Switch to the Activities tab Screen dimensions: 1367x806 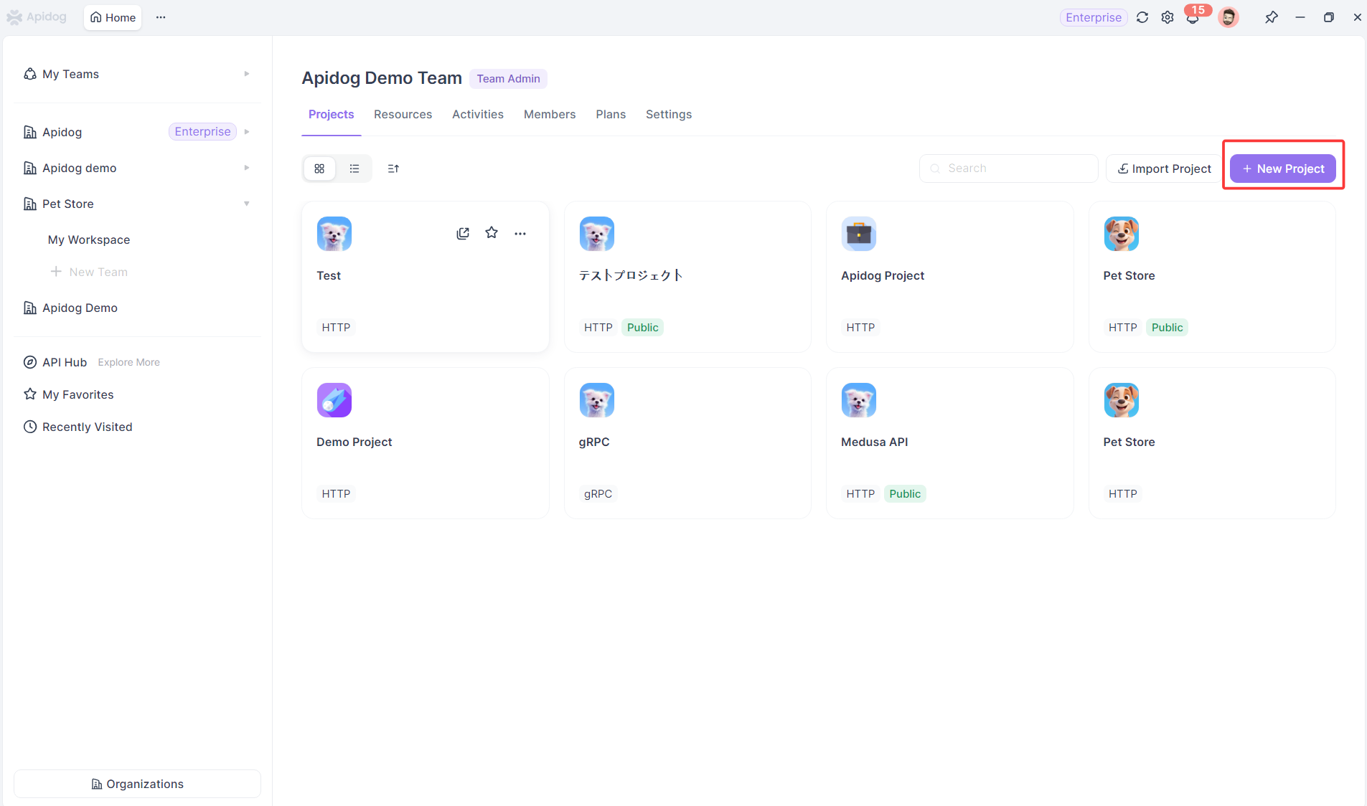click(x=477, y=114)
